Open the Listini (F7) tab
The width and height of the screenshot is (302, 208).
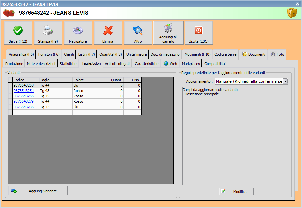[86, 55]
